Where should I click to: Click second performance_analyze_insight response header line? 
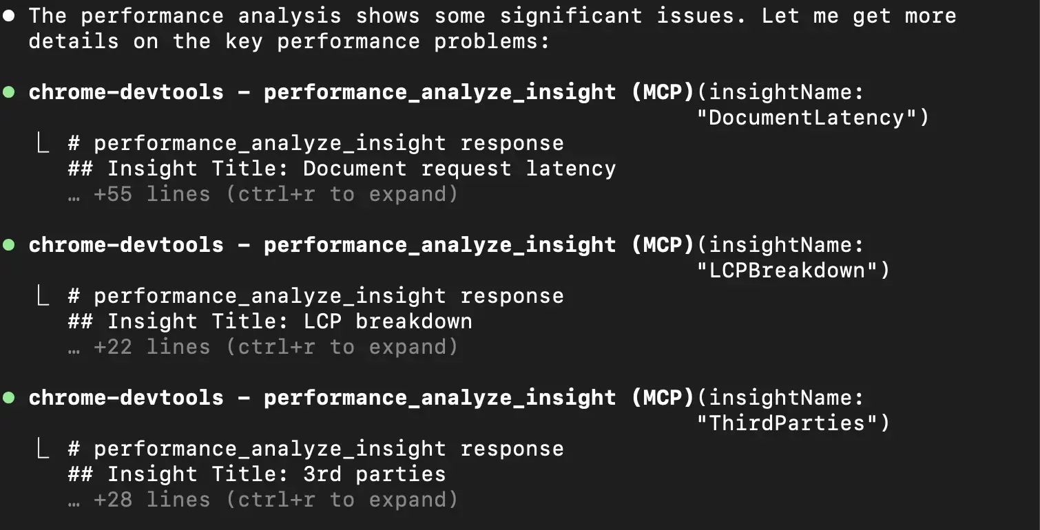coord(315,296)
